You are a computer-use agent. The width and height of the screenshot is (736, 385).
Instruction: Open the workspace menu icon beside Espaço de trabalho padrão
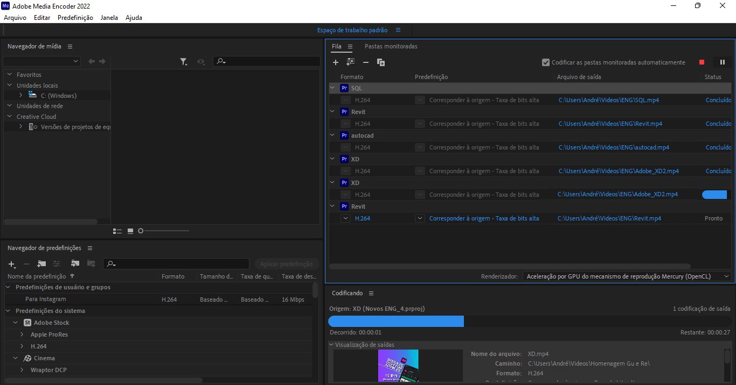[398, 30]
